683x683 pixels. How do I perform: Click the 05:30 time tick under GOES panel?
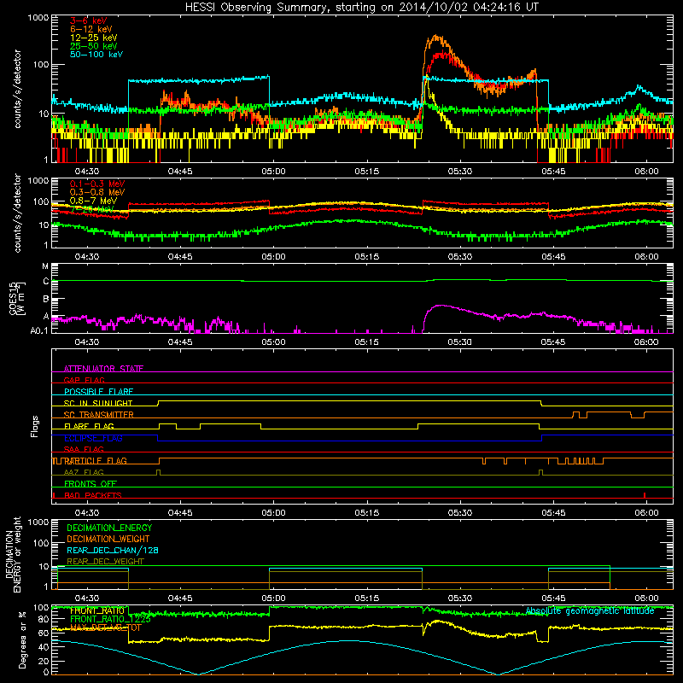[x=459, y=342]
